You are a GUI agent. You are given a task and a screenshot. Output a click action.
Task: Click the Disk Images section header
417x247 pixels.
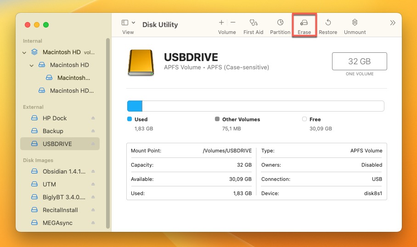[x=38, y=160]
